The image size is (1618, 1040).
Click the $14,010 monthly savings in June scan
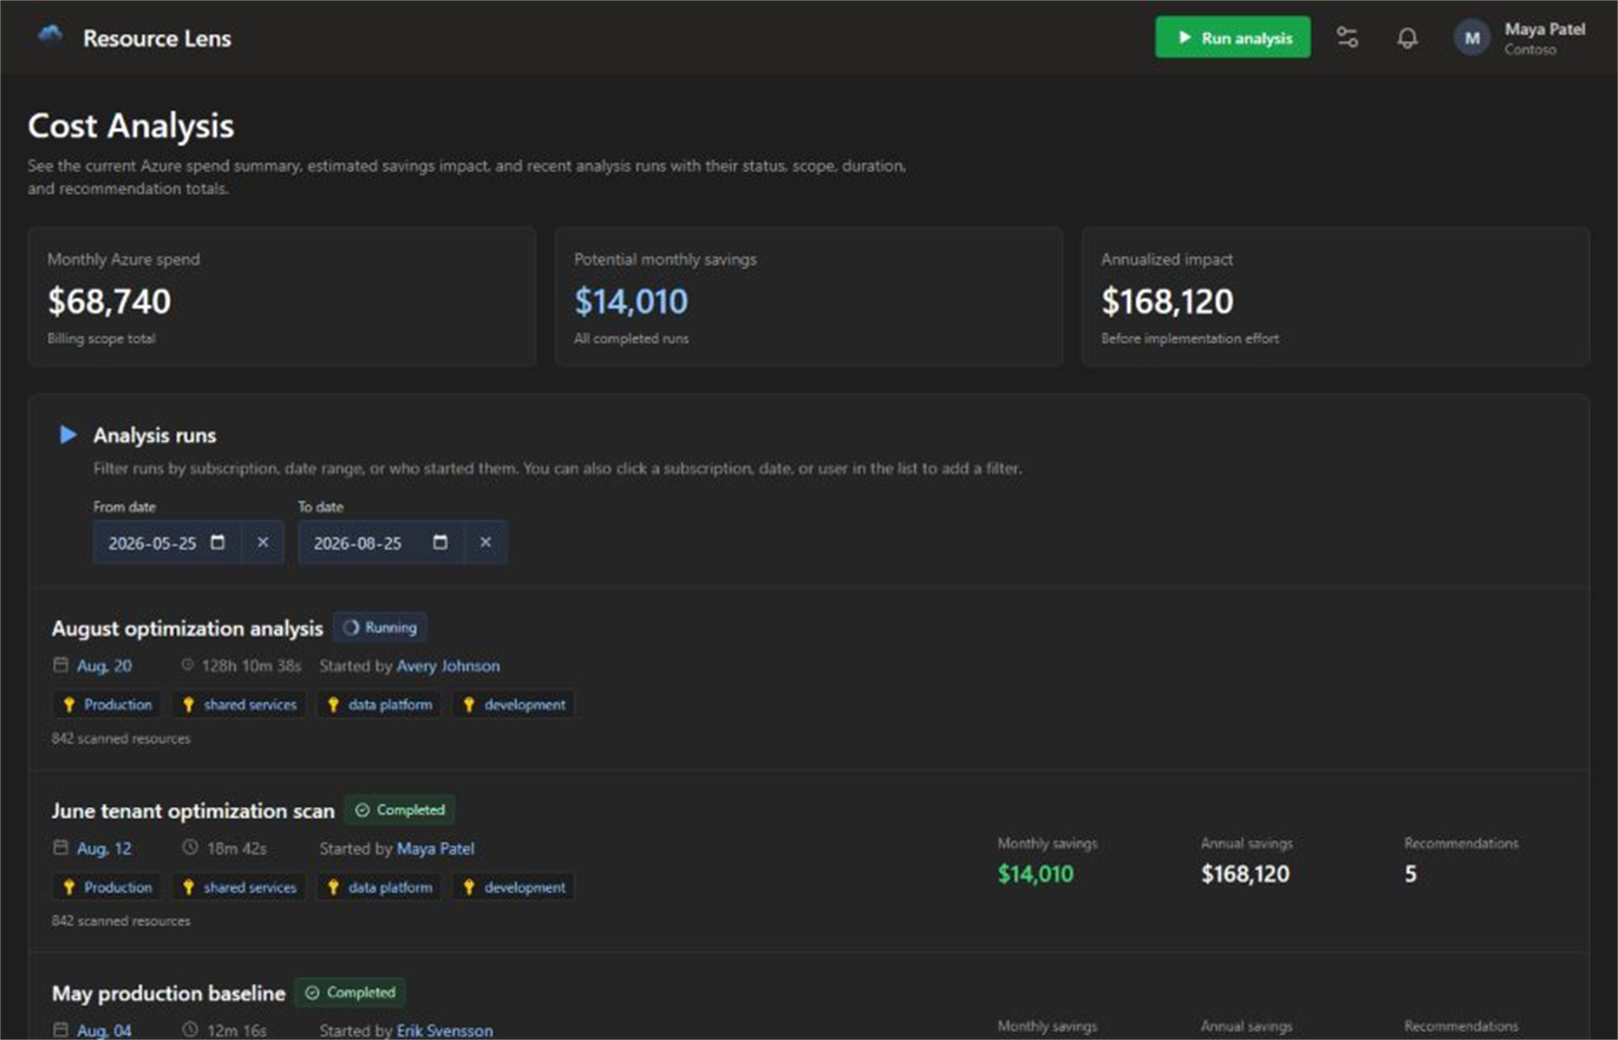pos(1035,874)
